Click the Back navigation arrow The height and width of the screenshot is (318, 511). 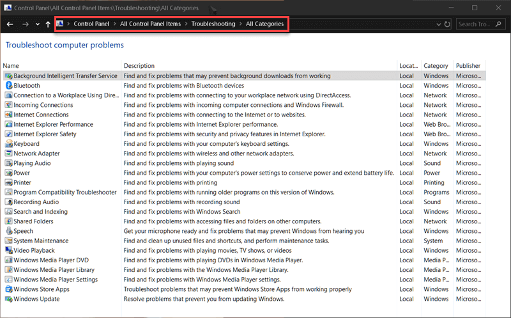pyautogui.click(x=10, y=24)
